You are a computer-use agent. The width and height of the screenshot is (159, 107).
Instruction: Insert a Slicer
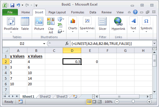[102, 24]
